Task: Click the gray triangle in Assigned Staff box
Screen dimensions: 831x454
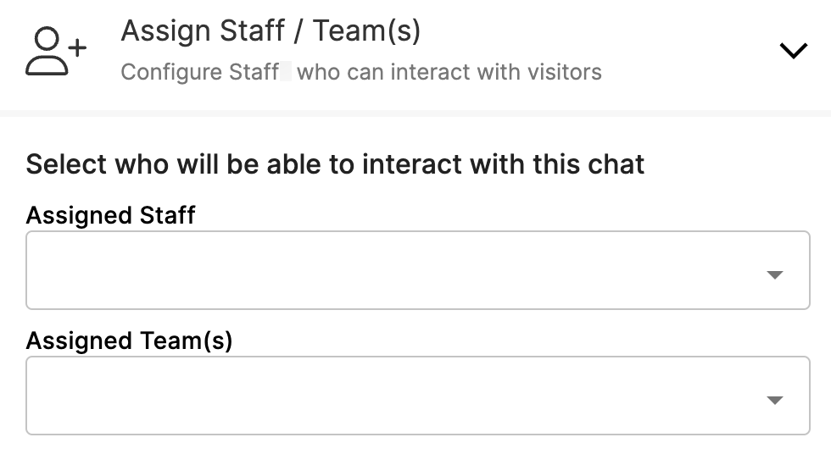Action: 775,274
